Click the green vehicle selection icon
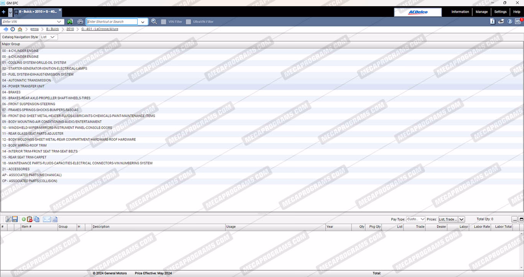This screenshot has width=524, height=277. coord(70,22)
